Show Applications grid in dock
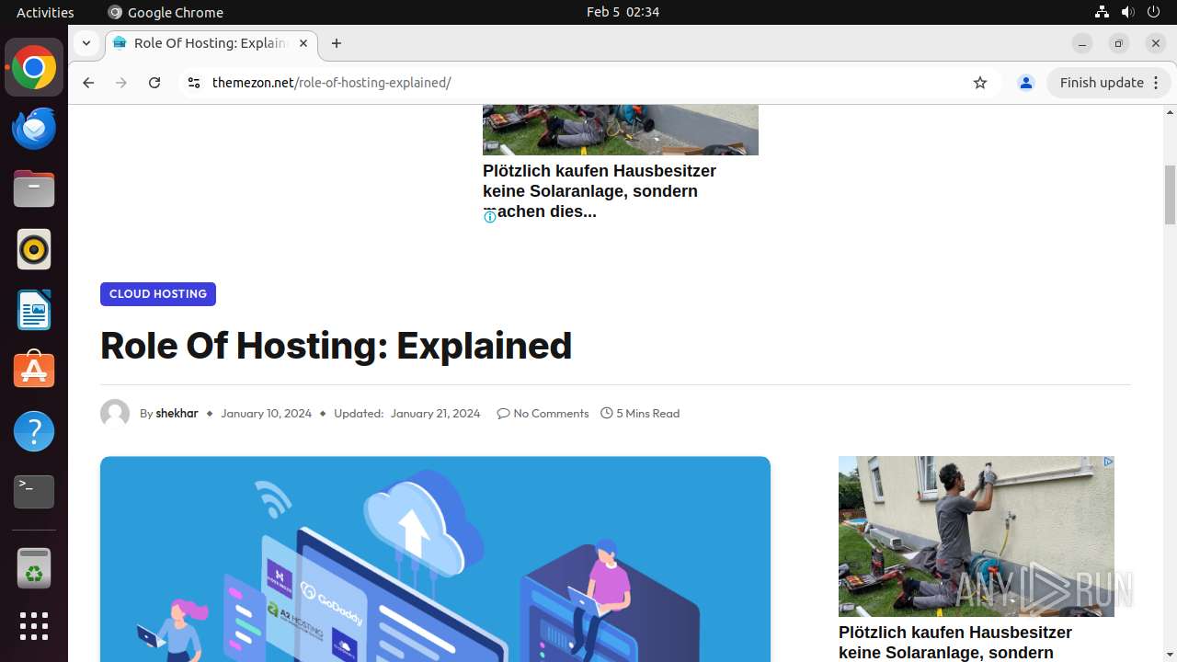The width and height of the screenshot is (1177, 662). [34, 626]
